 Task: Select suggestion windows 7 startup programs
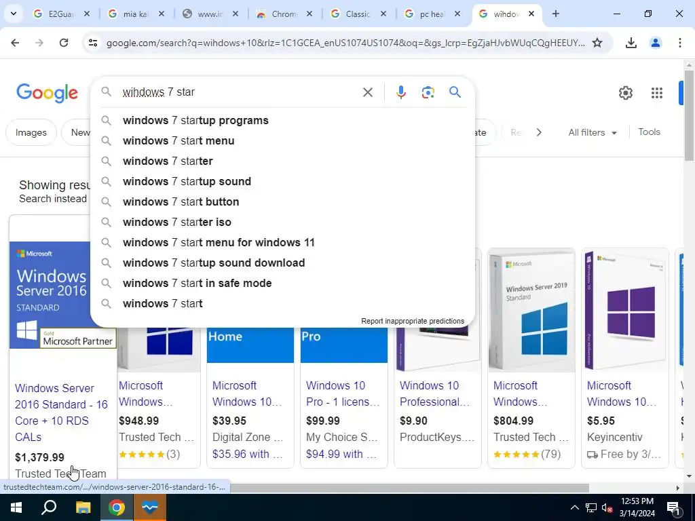pyautogui.click(x=282, y=121)
